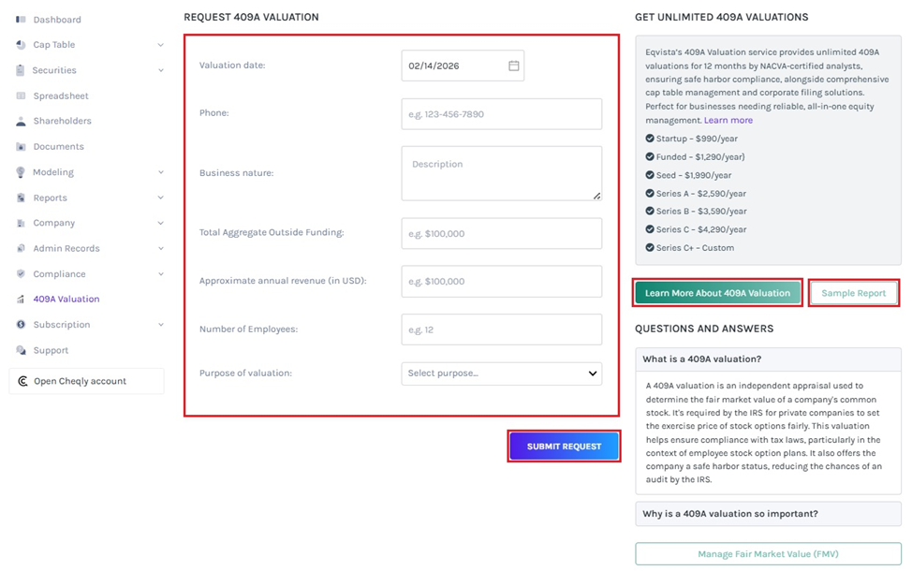Screen dimensions: 912x571
Task: Expand the Reports submenu chevron
Action: pos(160,198)
